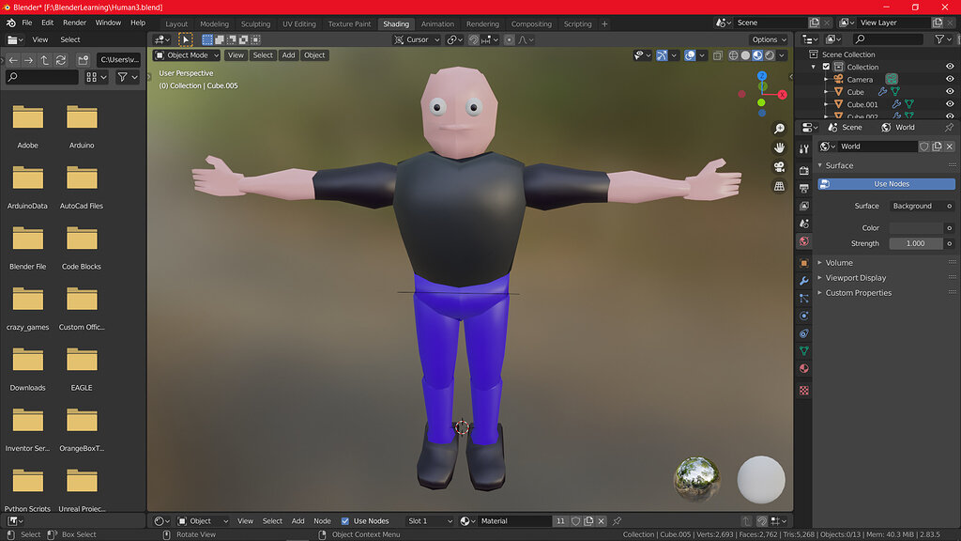Select the Tweak select tool arrow

point(185,39)
